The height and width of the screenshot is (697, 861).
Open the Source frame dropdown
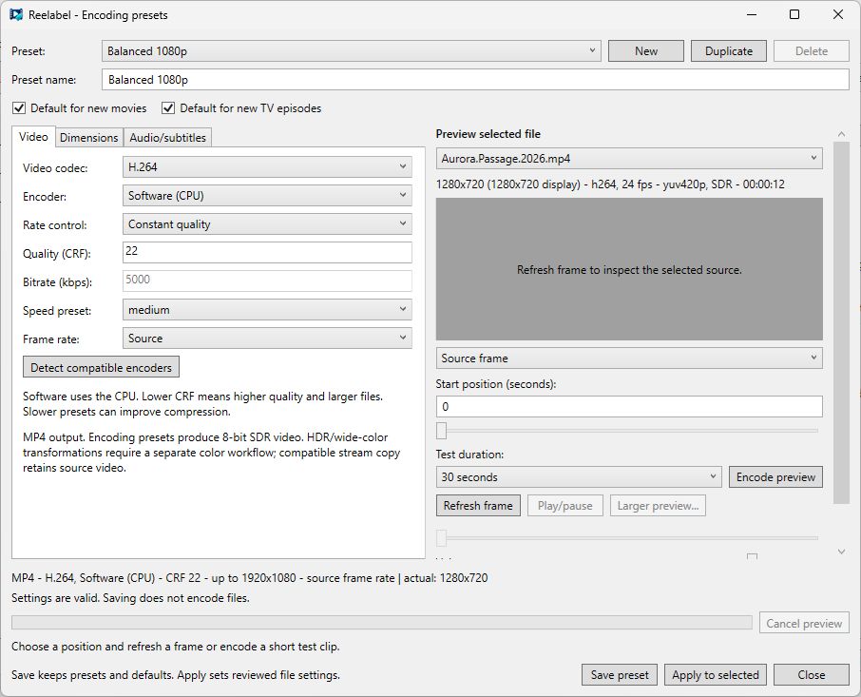click(629, 358)
